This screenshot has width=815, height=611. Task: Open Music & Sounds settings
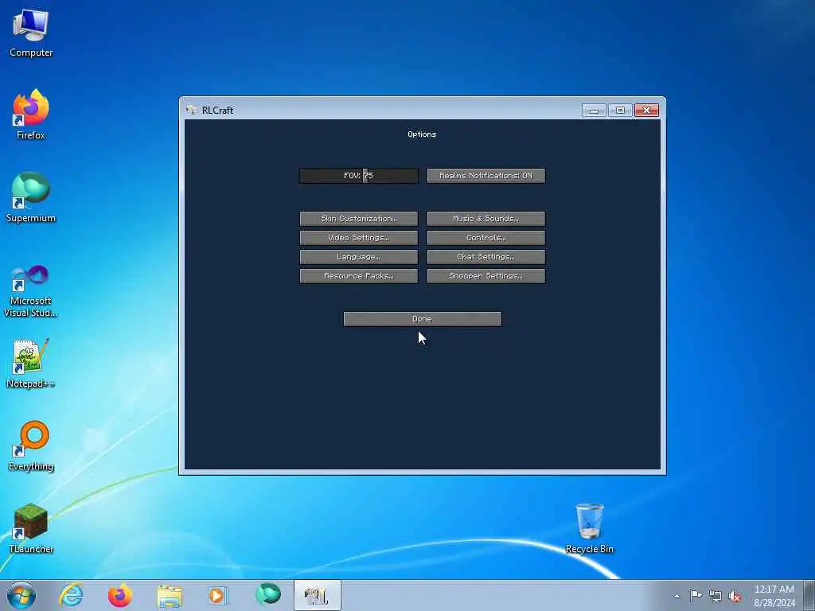tap(486, 219)
